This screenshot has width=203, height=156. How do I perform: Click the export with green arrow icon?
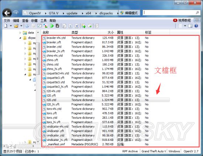pos(90,26)
